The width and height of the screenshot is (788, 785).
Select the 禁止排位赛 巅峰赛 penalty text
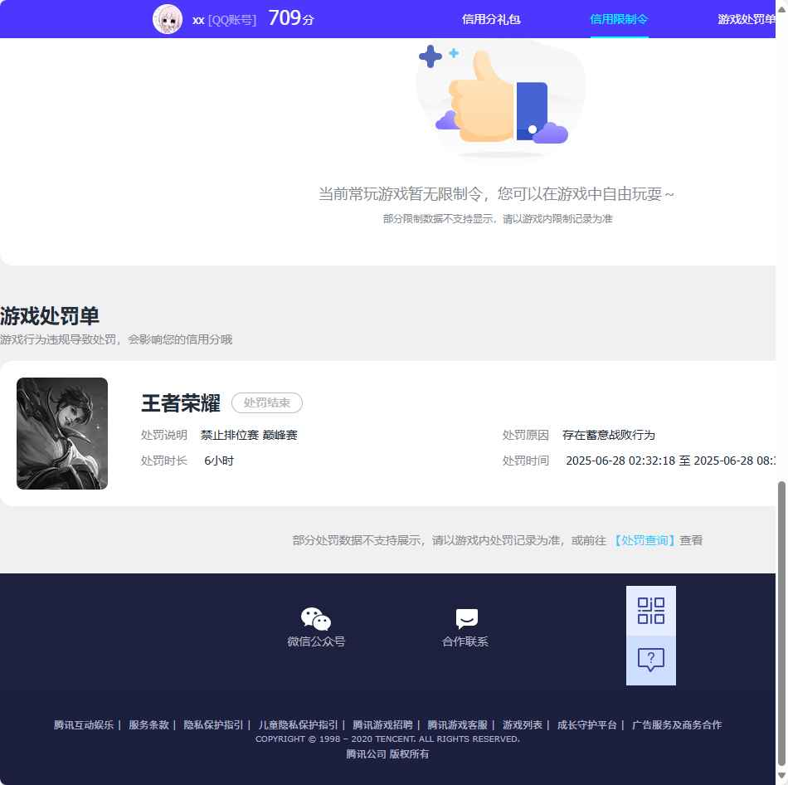[249, 435]
